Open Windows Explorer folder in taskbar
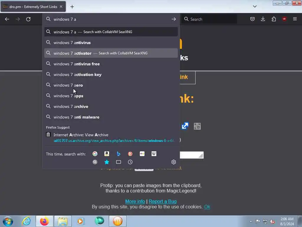 point(63,221)
